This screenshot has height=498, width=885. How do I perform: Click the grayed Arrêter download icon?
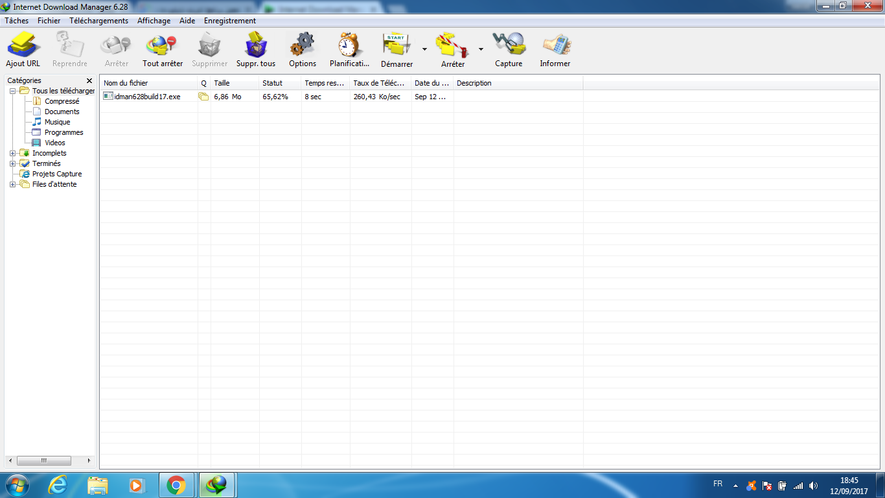tap(117, 45)
